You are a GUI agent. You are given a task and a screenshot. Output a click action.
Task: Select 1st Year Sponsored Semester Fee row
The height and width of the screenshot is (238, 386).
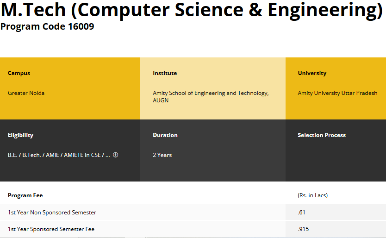(51, 229)
